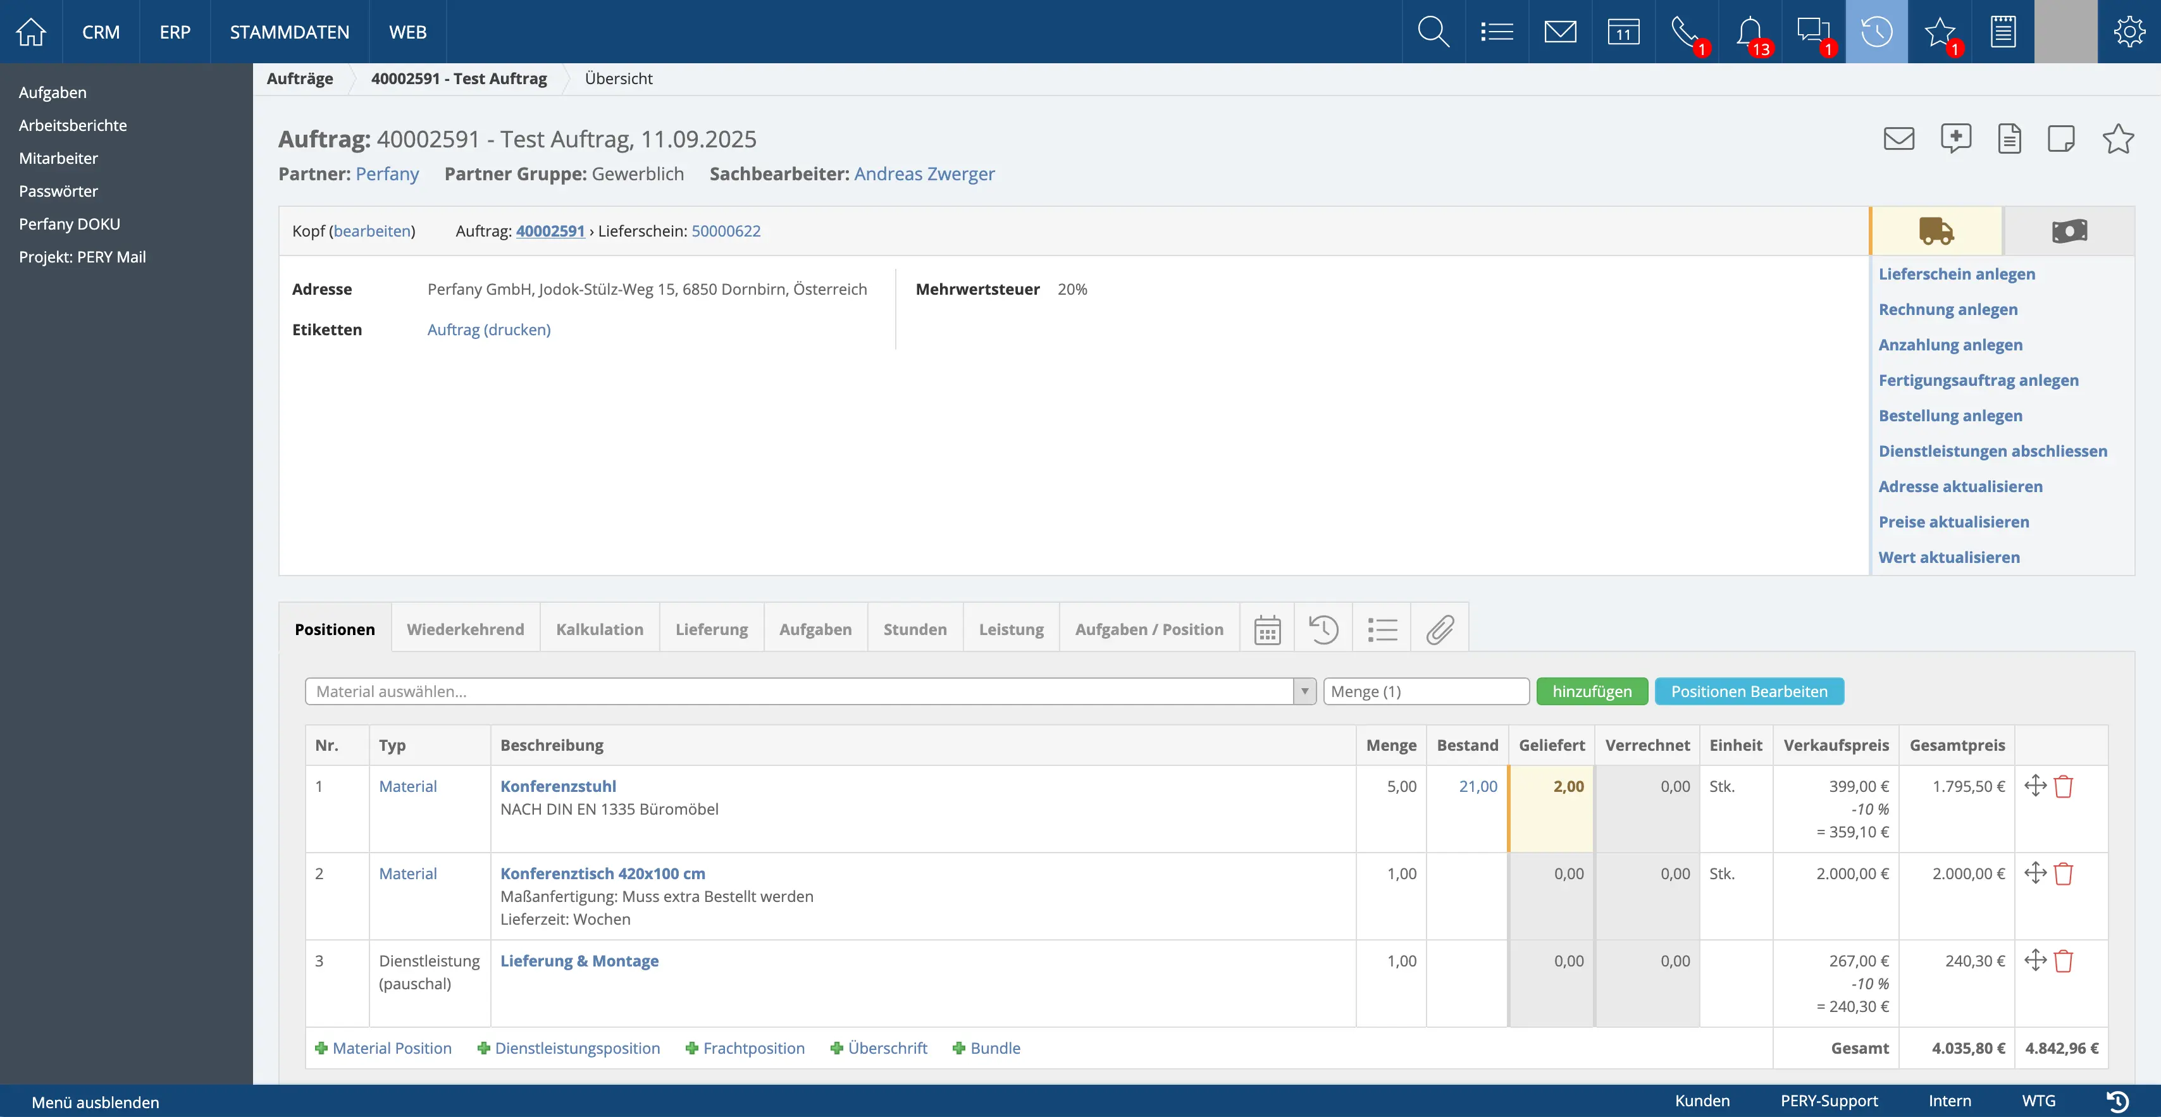
Task: Switch to the Kalkulation tab
Action: click(x=599, y=629)
